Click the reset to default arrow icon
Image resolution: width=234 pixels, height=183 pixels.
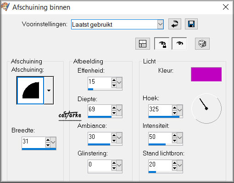click(x=175, y=24)
